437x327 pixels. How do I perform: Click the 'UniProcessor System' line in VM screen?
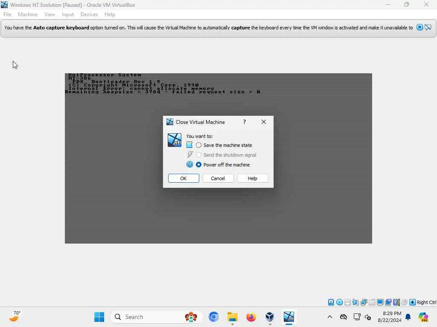(105, 75)
